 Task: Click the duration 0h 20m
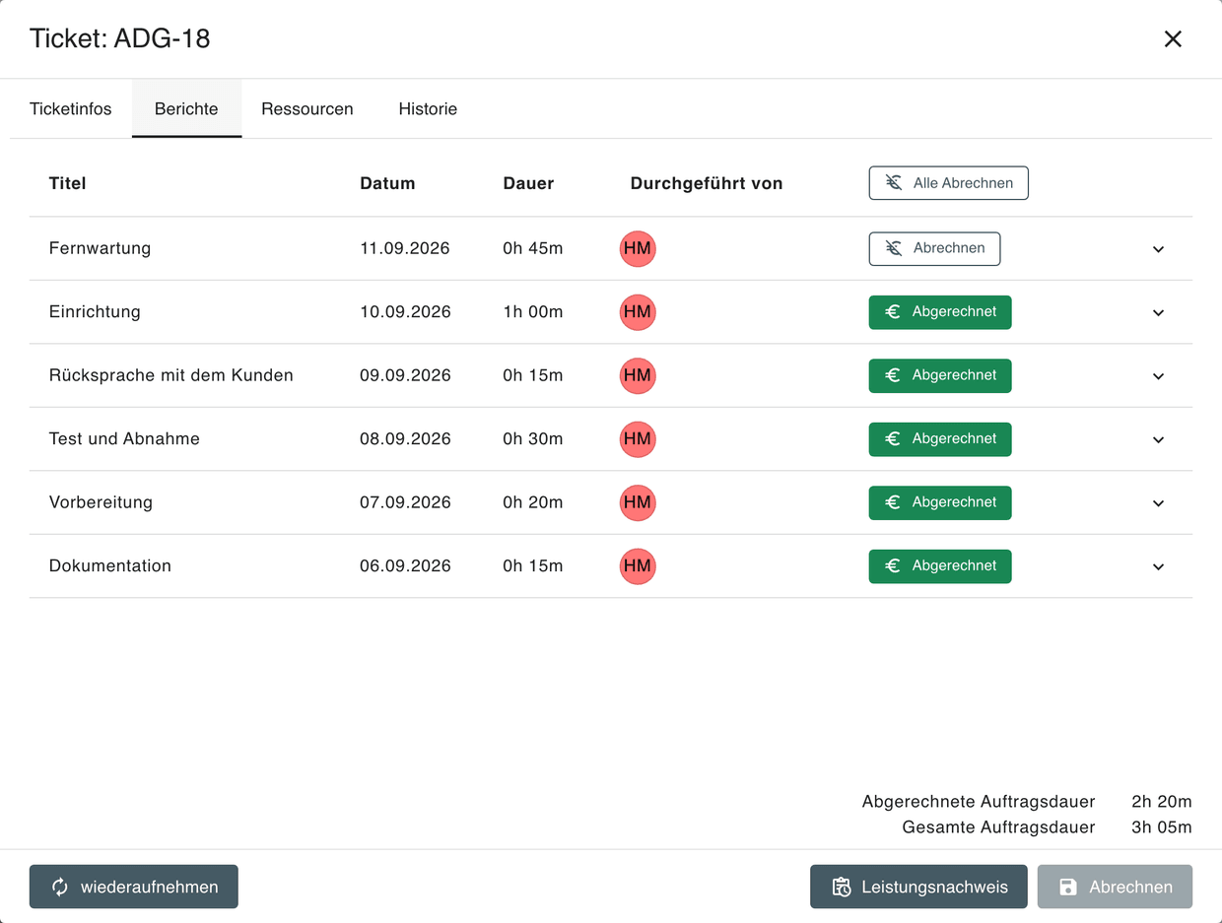click(x=533, y=502)
